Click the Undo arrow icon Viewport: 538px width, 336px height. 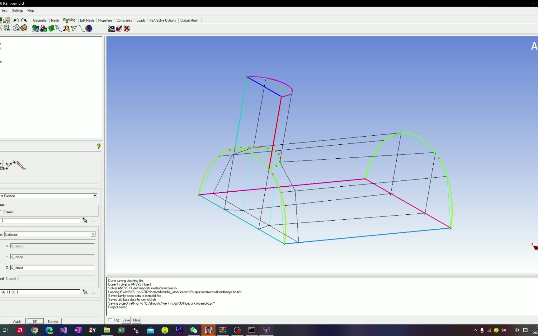click(17, 20)
